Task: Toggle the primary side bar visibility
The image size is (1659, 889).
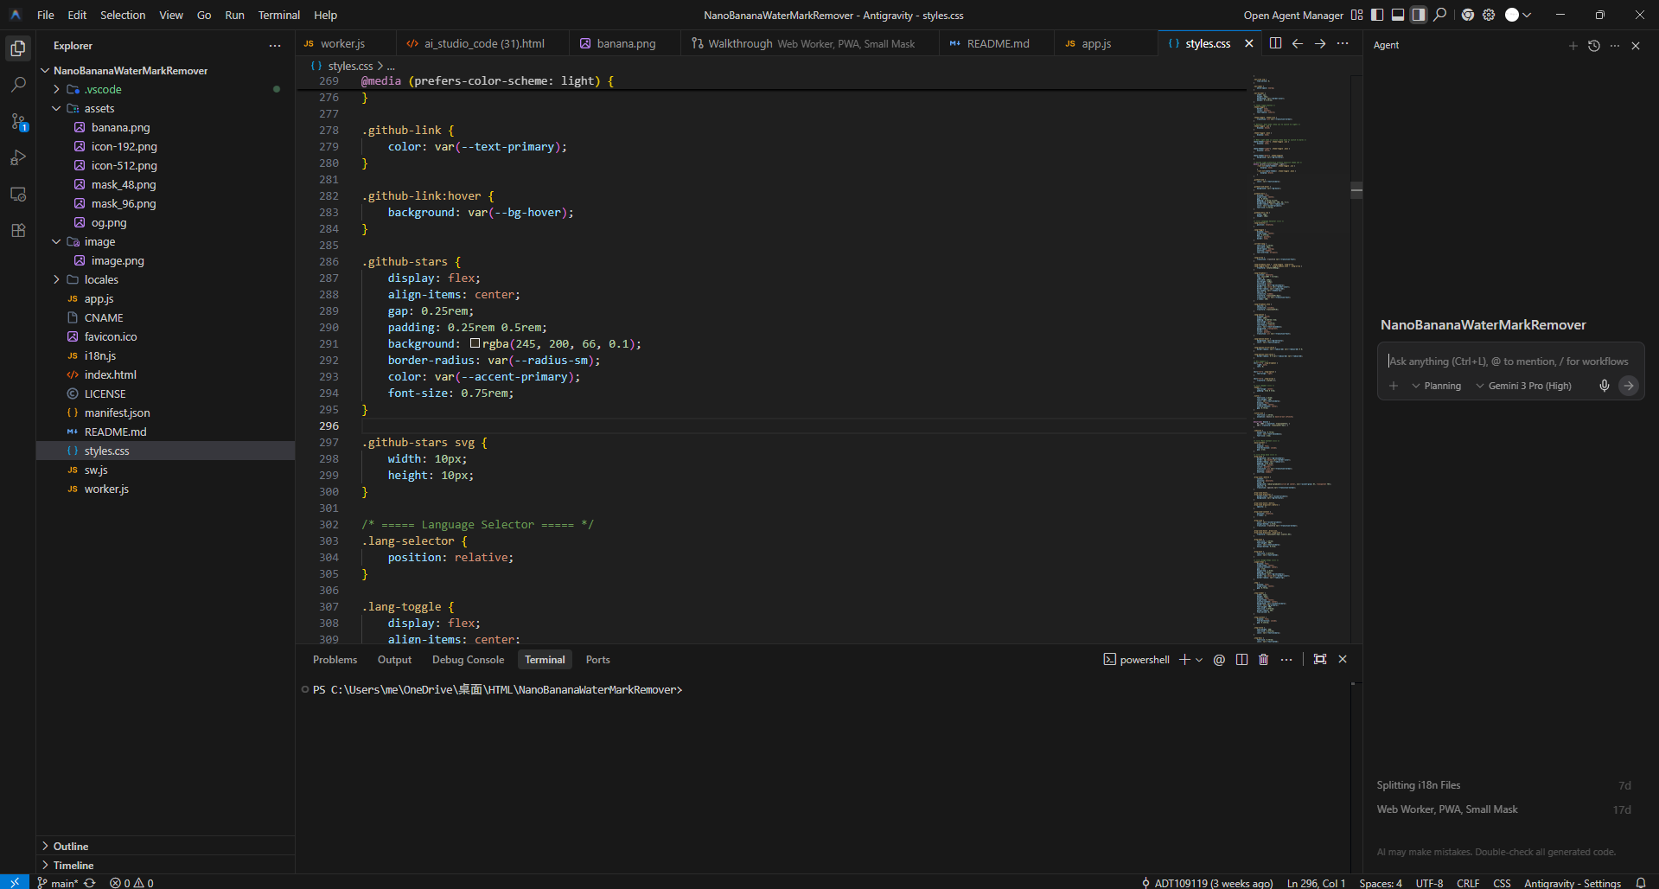Action: pos(1377,15)
